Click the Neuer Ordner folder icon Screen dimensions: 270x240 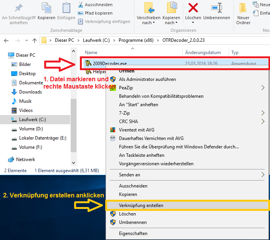243,8
